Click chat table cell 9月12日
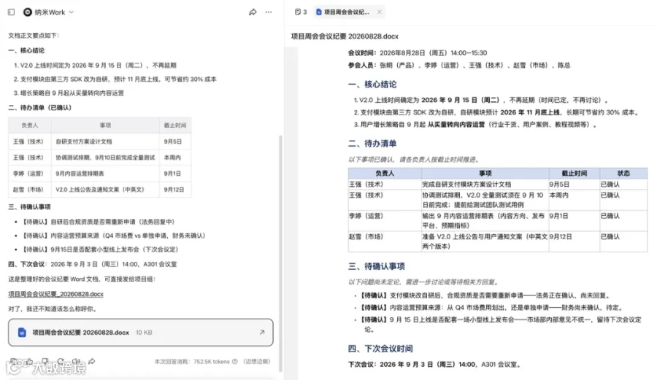Screen dimensions: 657x380 click(174, 190)
